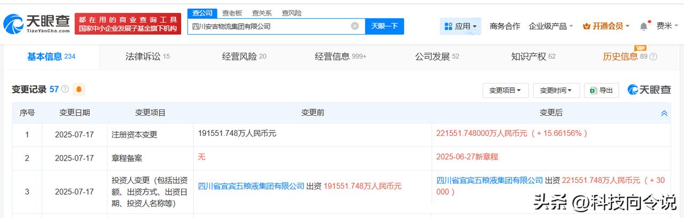Collapse table with double chevron icon
This screenshot has width=684, height=218.
(664, 113)
